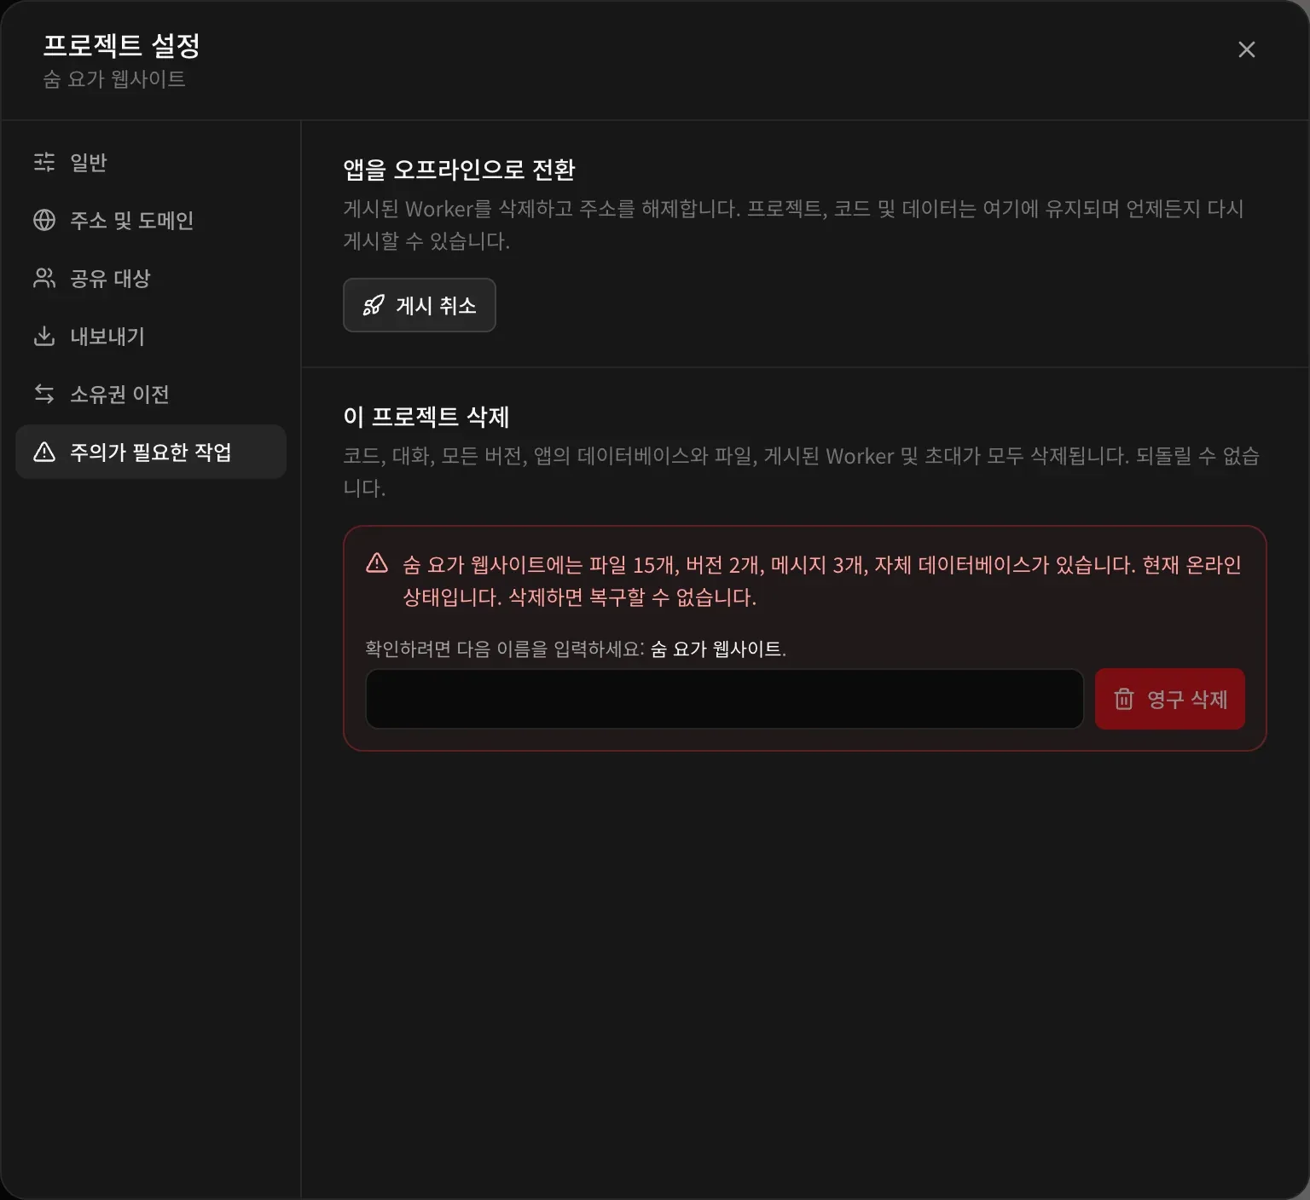Select the 주의가 필요한 작업 tab
1310x1200 pixels.
point(151,452)
